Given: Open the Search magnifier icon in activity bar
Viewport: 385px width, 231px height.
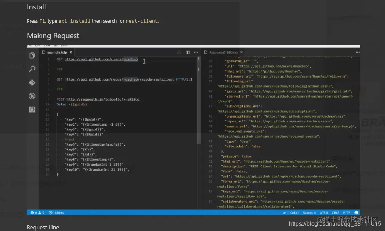Looking at the screenshot, I should coord(32,69).
